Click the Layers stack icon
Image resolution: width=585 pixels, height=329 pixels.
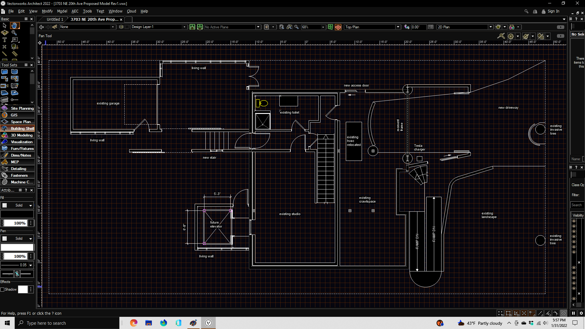pyautogui.click(x=121, y=27)
